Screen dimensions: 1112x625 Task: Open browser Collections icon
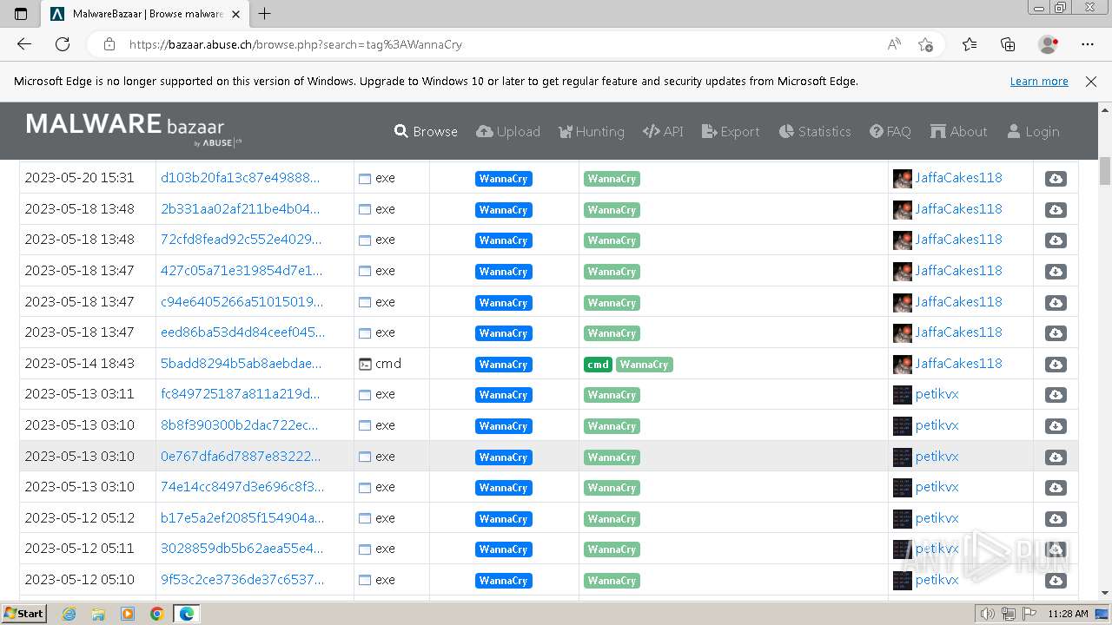tap(1008, 44)
